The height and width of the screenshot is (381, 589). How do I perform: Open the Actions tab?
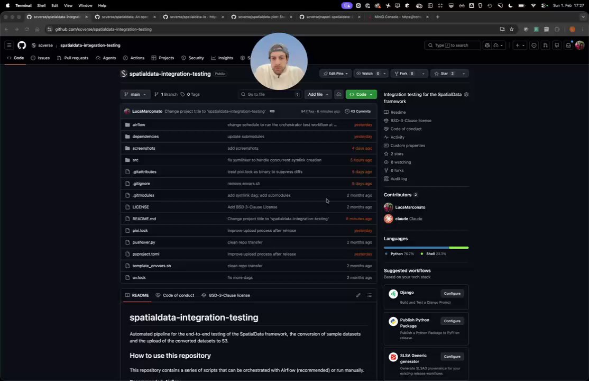pos(134,58)
